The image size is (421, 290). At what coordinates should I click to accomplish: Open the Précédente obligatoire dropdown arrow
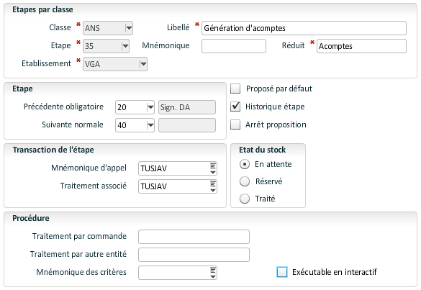(x=150, y=107)
